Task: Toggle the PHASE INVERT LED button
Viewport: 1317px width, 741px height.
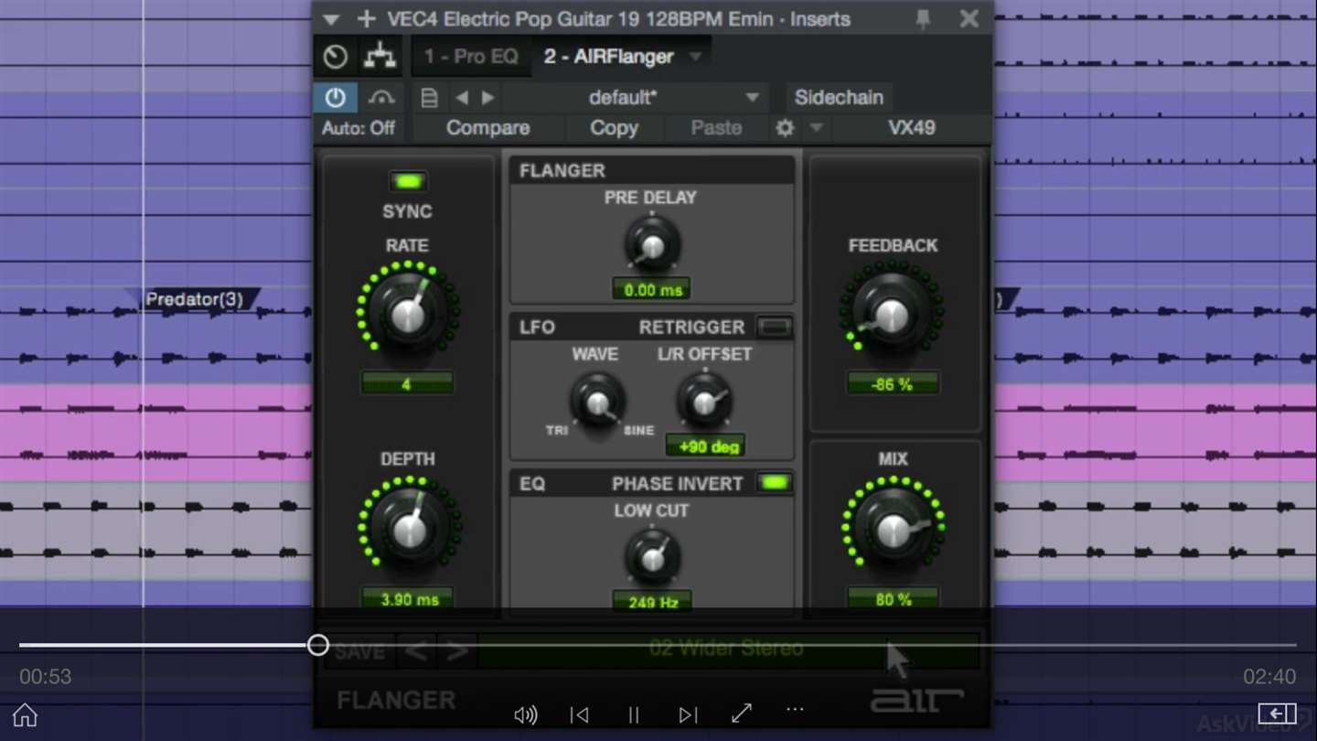Action: coord(774,483)
